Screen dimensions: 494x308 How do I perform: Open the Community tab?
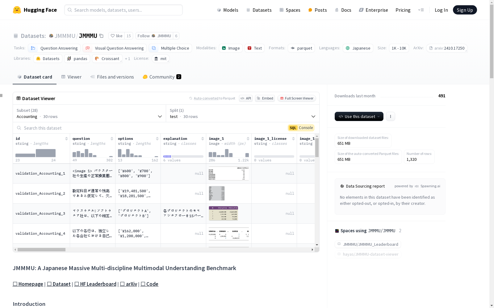pyautogui.click(x=162, y=77)
